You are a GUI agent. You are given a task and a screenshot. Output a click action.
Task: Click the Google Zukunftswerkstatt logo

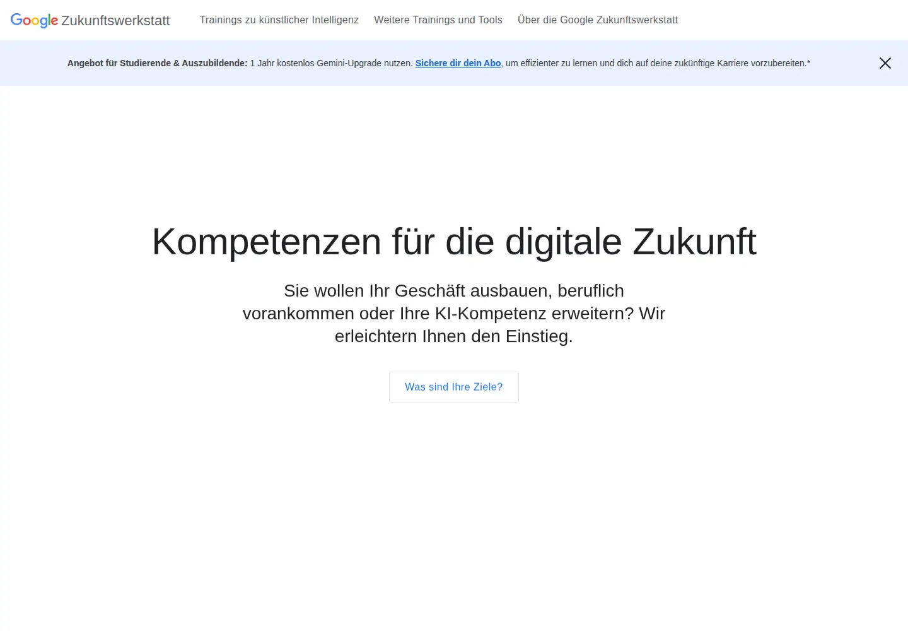(90, 20)
